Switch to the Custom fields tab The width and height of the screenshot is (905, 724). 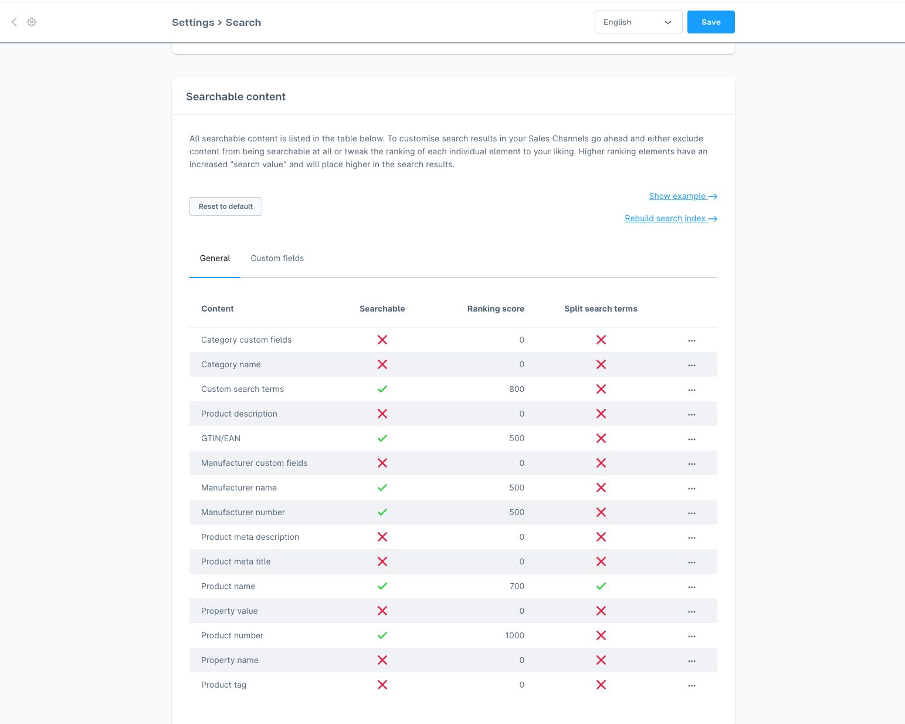pos(277,258)
